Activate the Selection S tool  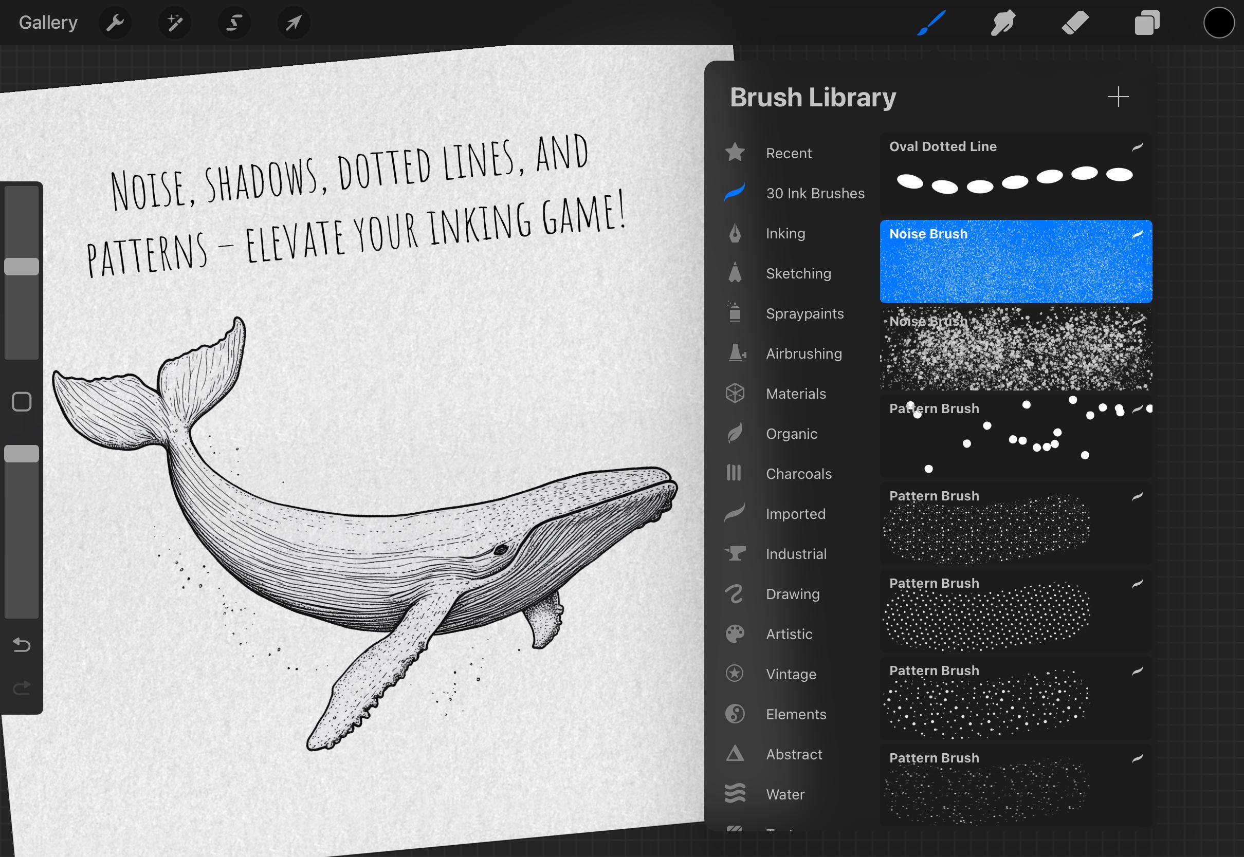[x=234, y=23]
